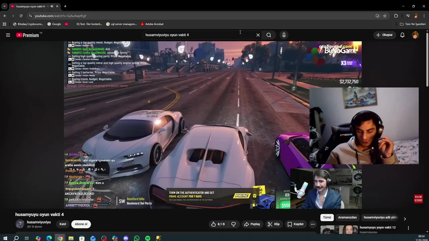
Task: Select the Aramanızdan filter chip
Action: click(347, 218)
